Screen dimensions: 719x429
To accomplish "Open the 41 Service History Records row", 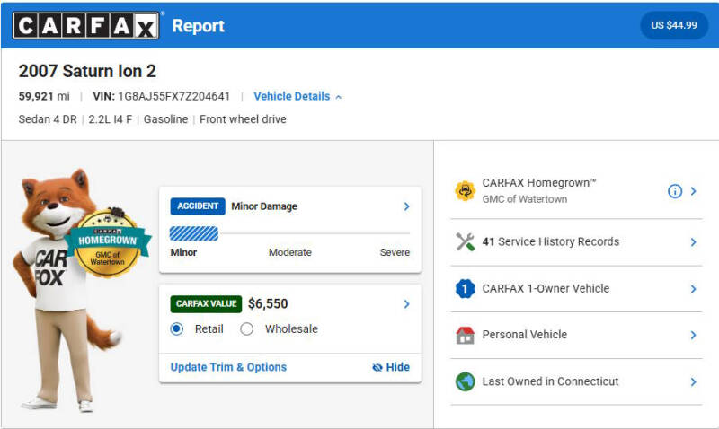I will point(576,241).
